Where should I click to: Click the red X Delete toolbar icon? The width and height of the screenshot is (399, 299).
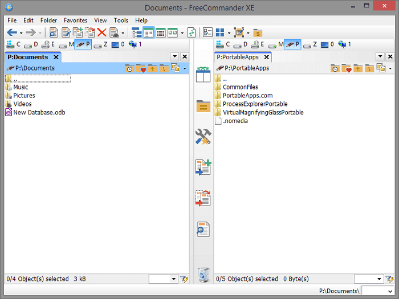click(x=102, y=32)
